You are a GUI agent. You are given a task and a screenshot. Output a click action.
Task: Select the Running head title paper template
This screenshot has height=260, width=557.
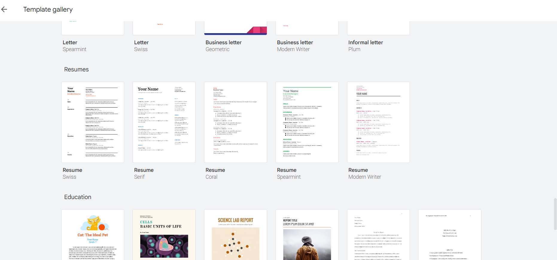450,235
